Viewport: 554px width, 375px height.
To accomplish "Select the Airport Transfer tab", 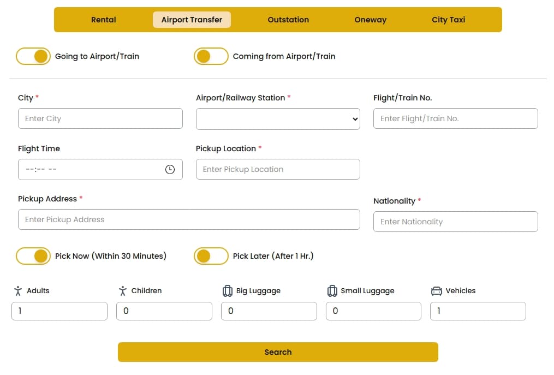I will point(192,19).
